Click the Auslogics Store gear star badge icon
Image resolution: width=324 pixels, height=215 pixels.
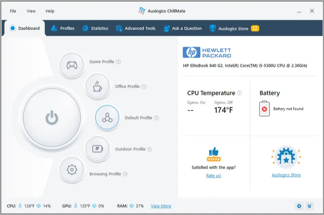click(x=286, y=157)
